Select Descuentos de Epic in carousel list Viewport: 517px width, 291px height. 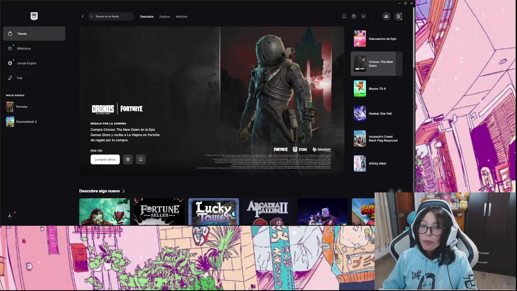coord(376,39)
